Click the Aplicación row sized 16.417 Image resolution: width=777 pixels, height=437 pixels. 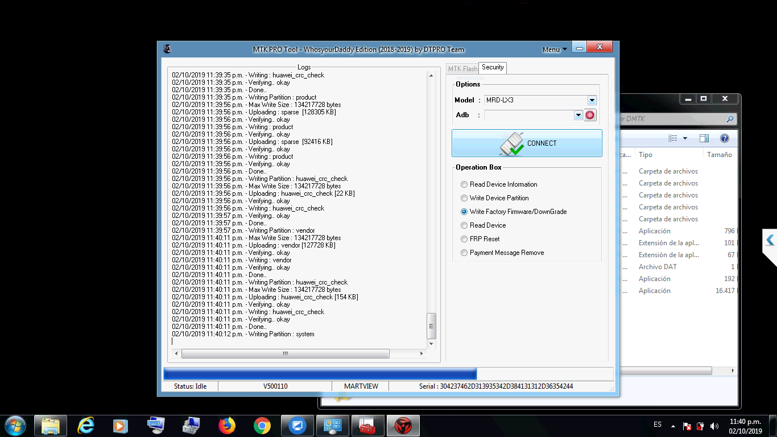point(680,291)
